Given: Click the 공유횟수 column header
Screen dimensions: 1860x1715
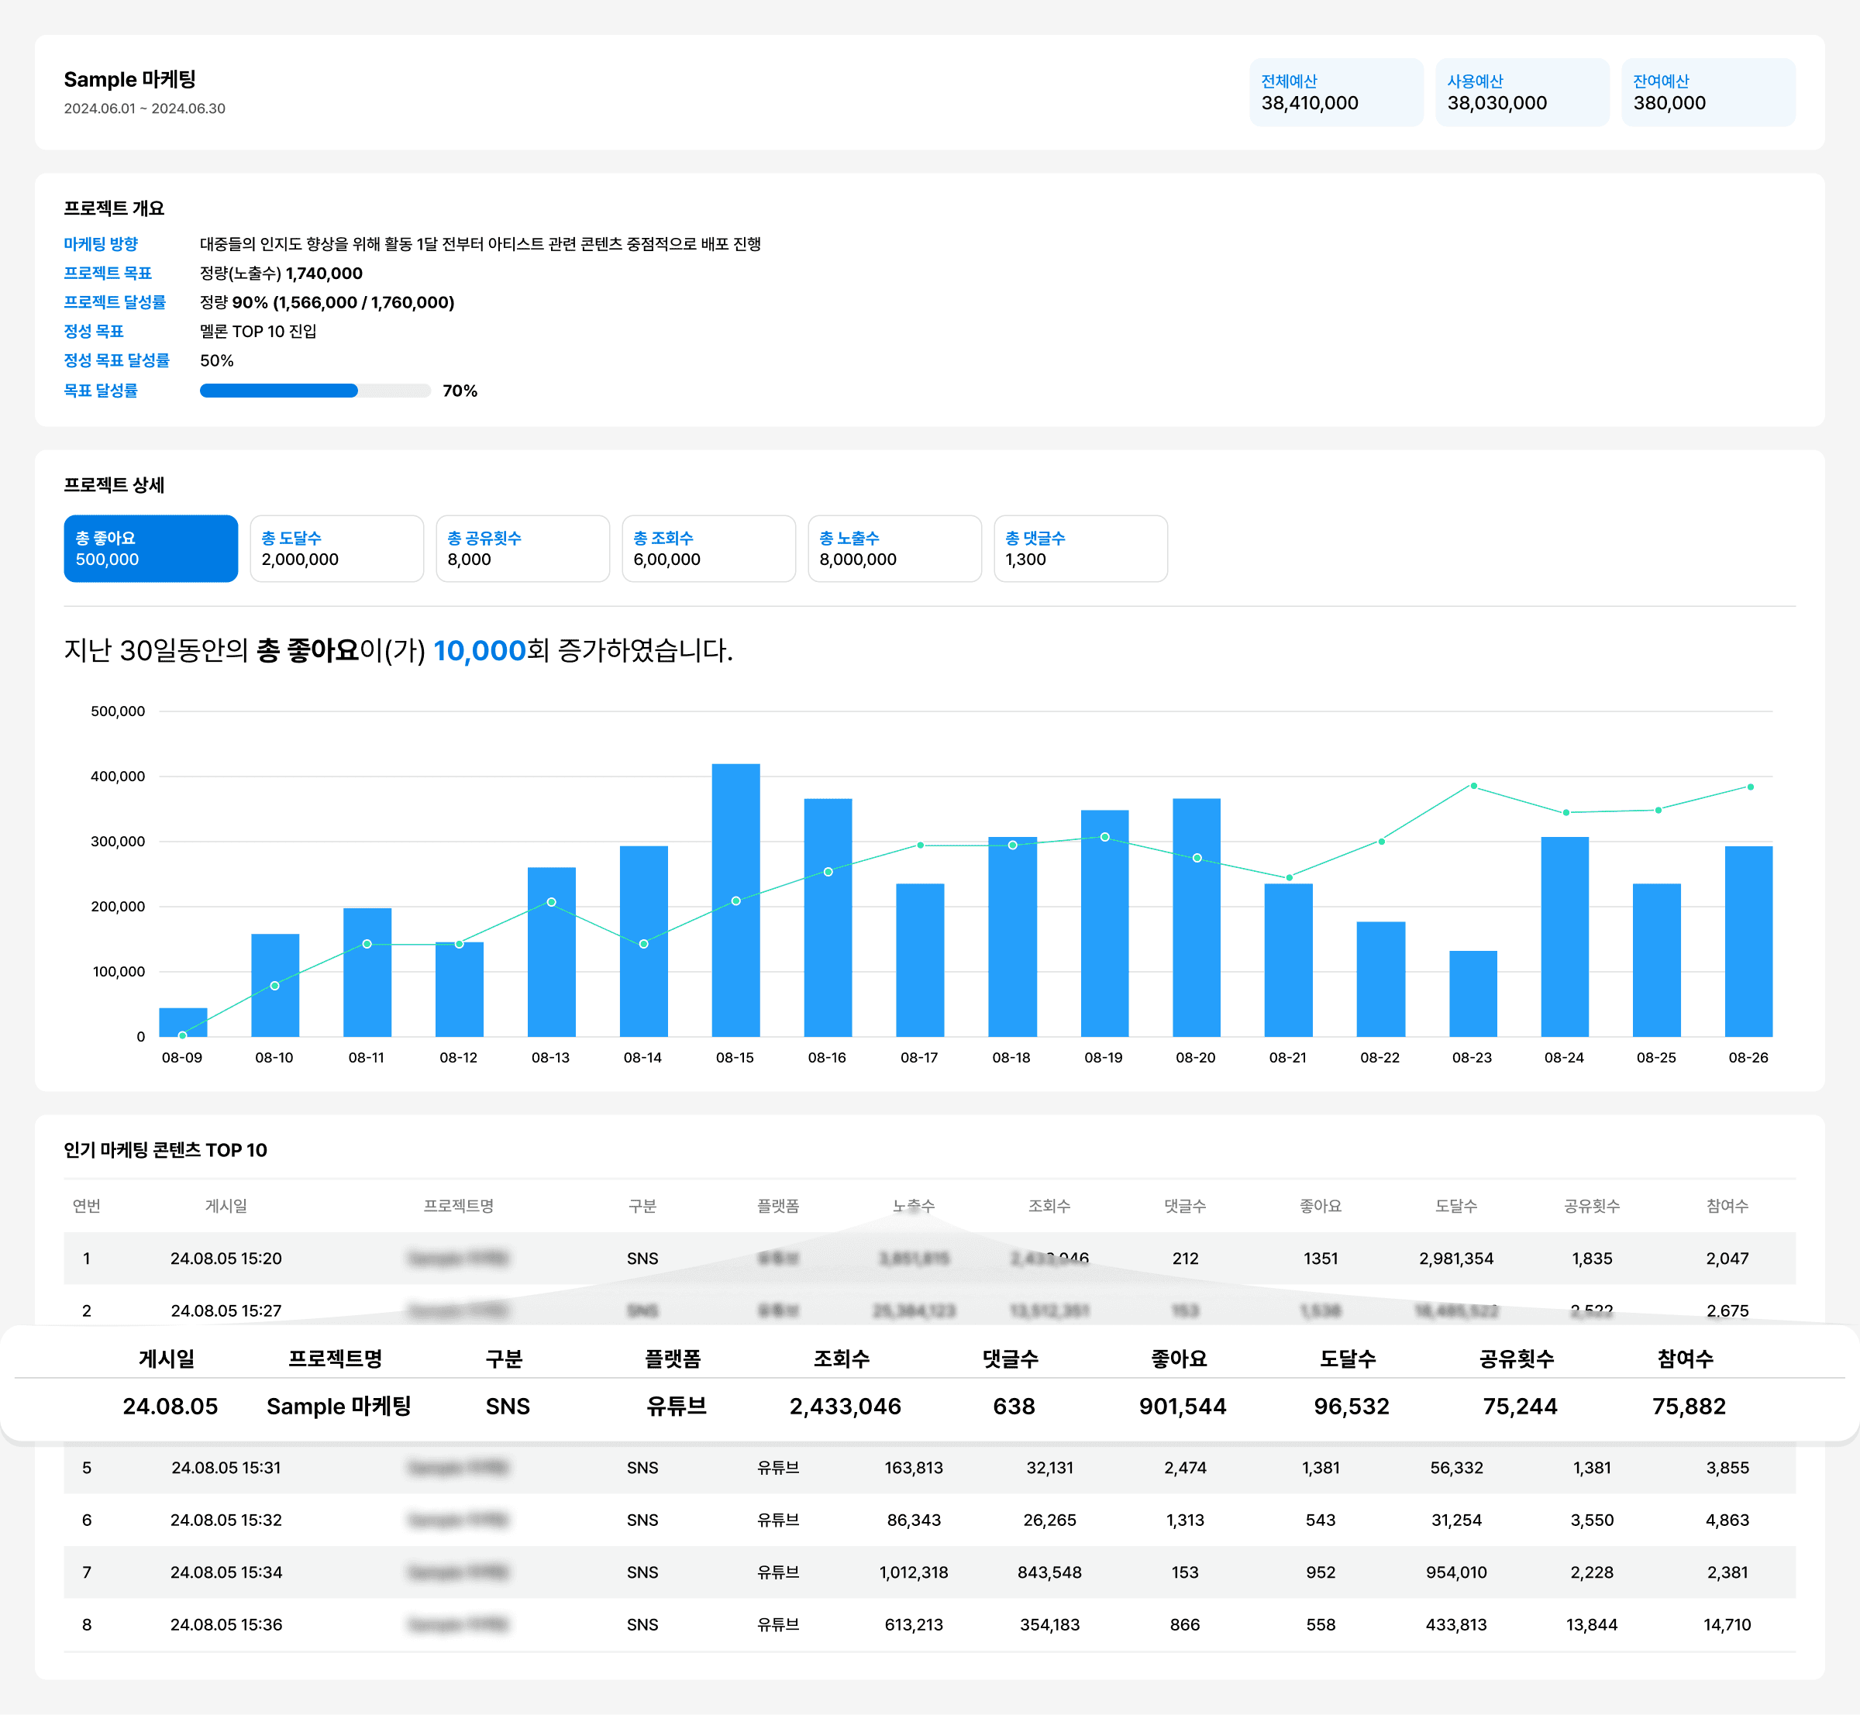Looking at the screenshot, I should (x=1591, y=1206).
